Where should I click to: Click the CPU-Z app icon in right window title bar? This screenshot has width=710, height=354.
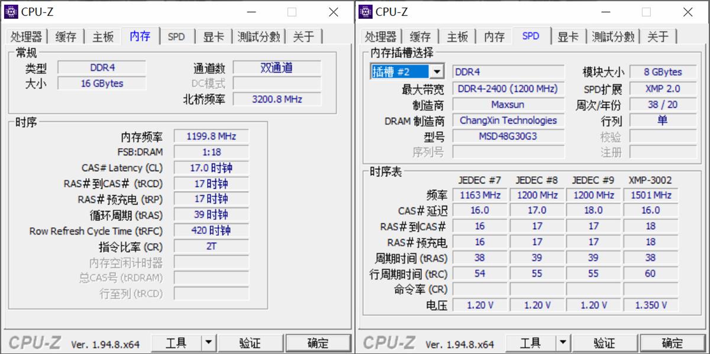pyautogui.click(x=366, y=12)
